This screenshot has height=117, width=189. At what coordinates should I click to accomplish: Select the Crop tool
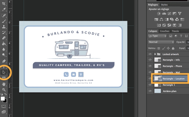tap(4, 3)
